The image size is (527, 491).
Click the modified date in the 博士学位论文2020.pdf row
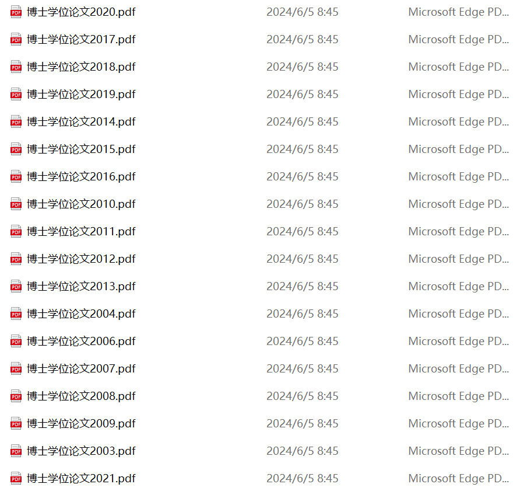(302, 12)
